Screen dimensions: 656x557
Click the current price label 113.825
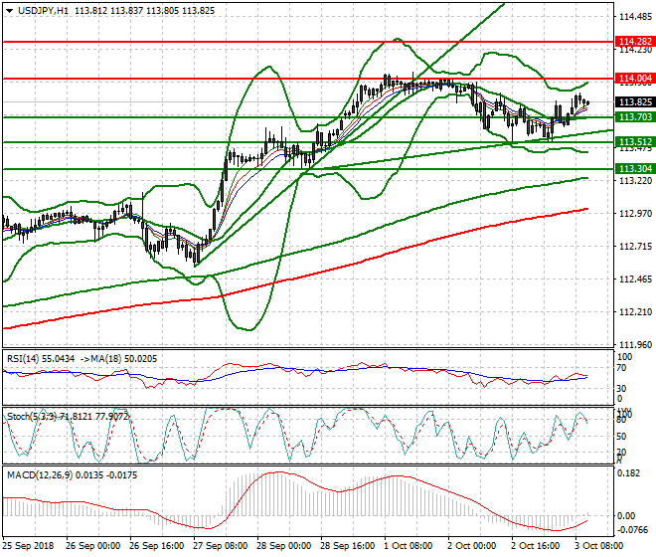(635, 102)
